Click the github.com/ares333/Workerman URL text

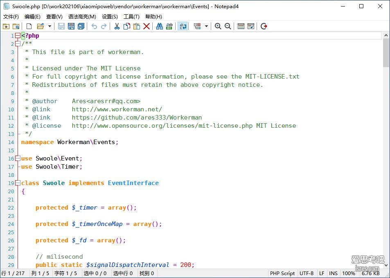[137, 118]
